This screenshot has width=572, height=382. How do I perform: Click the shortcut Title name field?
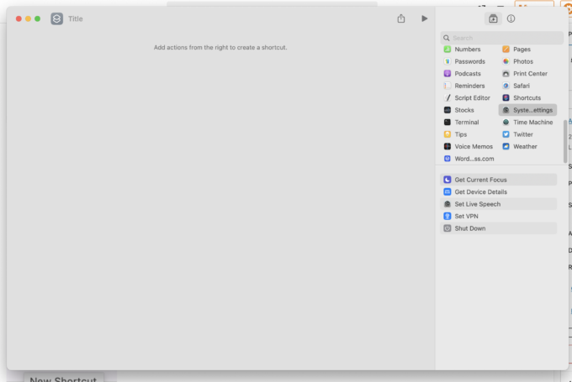(76, 18)
